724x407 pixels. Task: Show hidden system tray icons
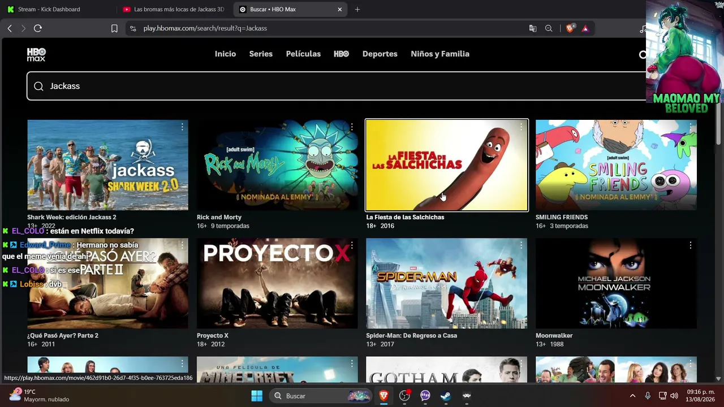tap(632, 396)
